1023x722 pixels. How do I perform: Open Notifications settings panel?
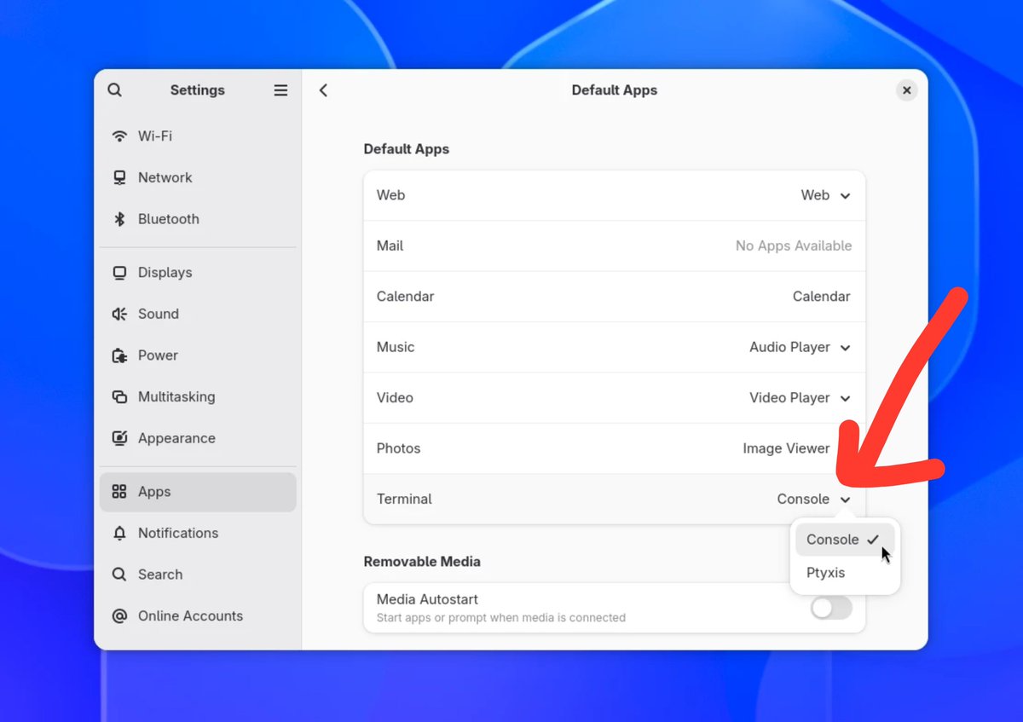[198, 534]
